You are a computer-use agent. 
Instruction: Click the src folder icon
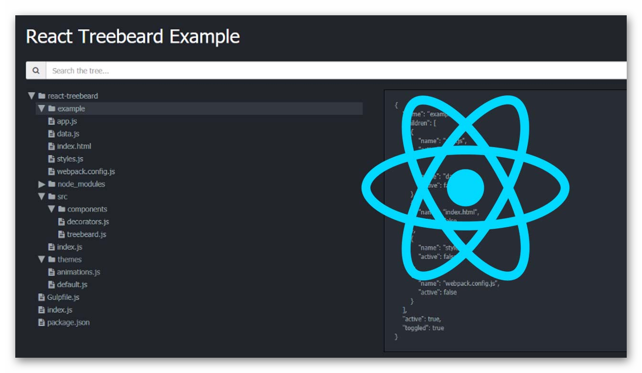click(52, 196)
